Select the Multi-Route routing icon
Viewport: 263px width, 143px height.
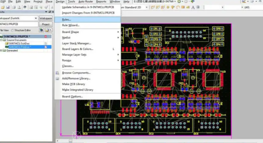tap(163, 7)
